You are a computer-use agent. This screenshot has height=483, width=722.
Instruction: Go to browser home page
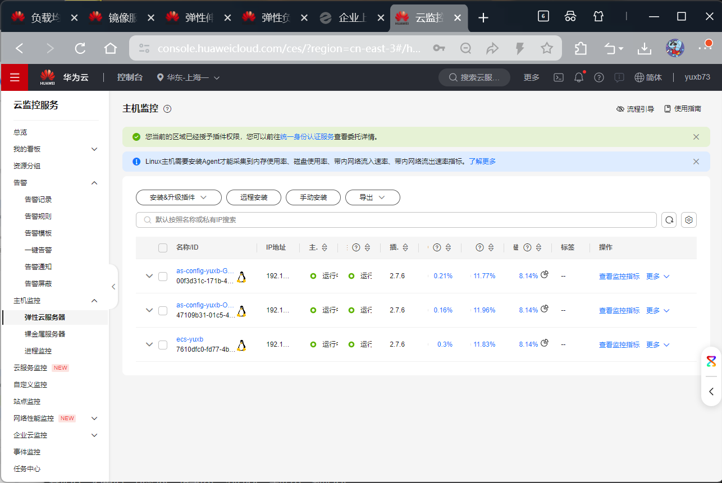111,49
